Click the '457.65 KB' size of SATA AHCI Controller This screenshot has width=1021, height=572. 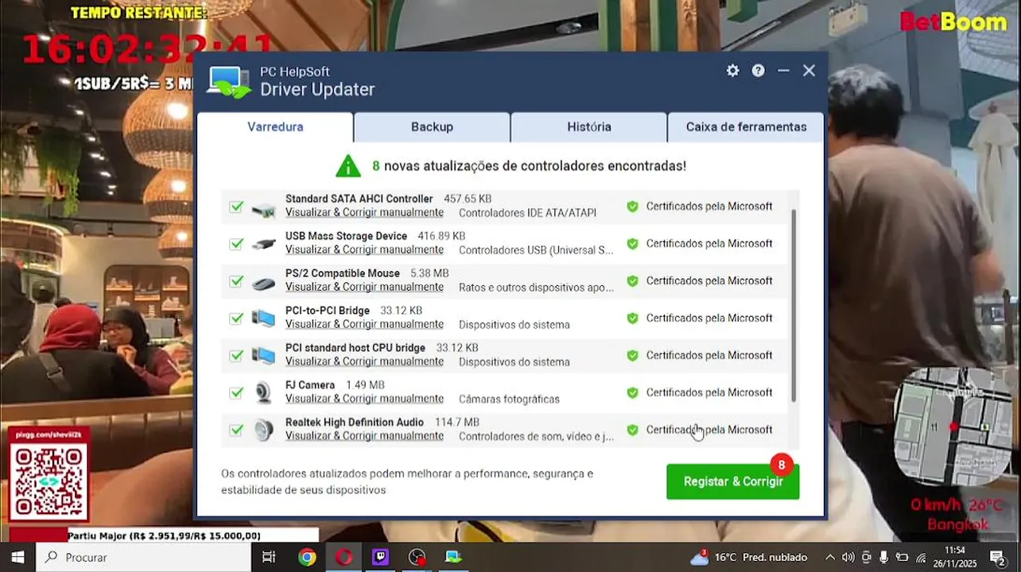tap(468, 199)
